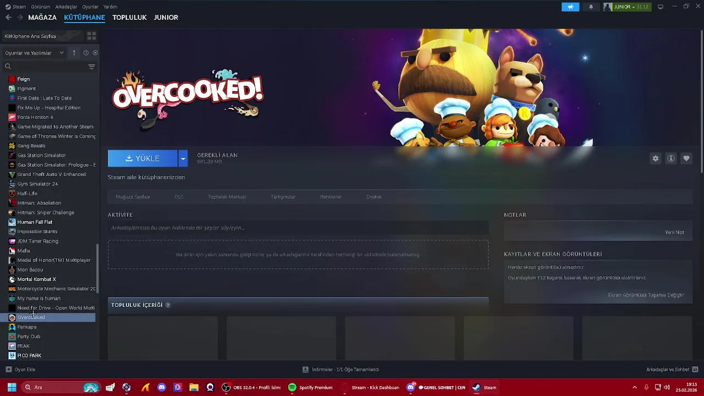Open install options dropdown arrow
Image resolution: width=704 pixels, height=396 pixels.
[183, 158]
